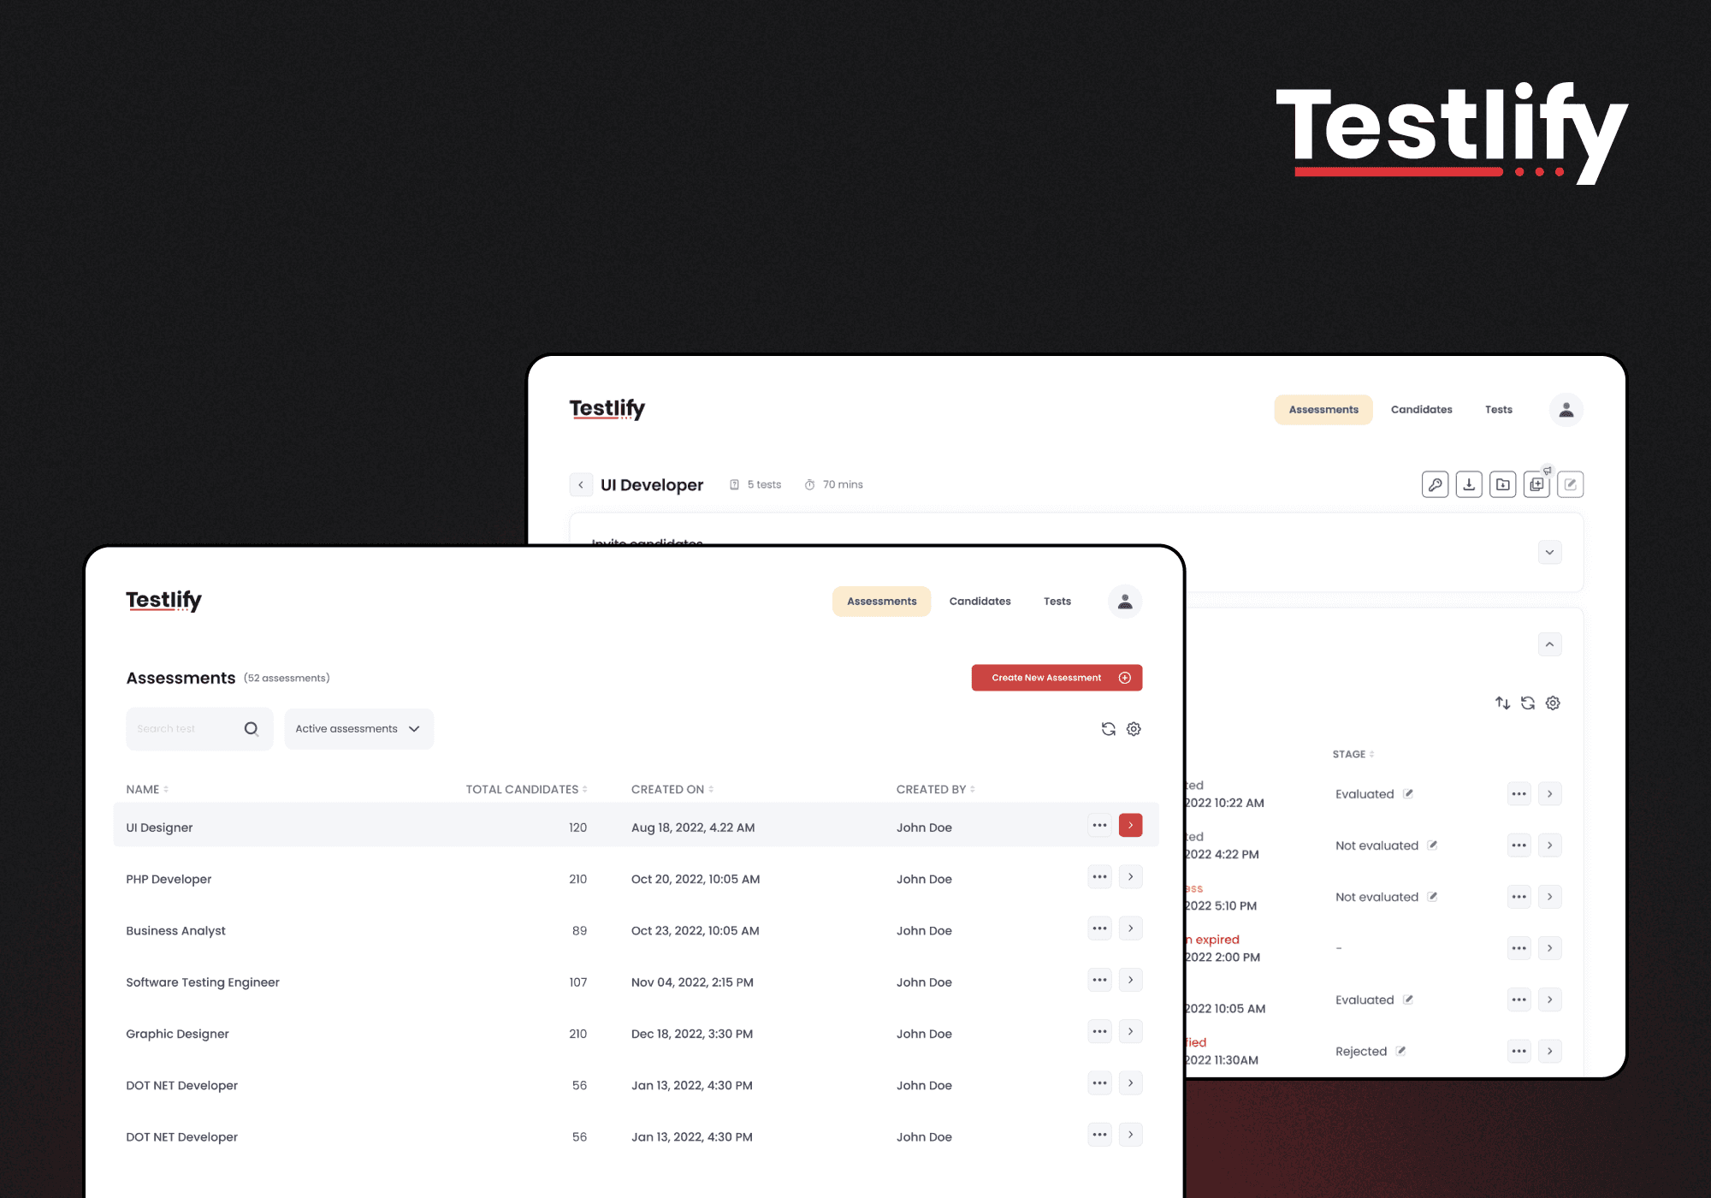Select Candidates tab in UI Developer window
This screenshot has width=1711, height=1198.
click(1422, 410)
